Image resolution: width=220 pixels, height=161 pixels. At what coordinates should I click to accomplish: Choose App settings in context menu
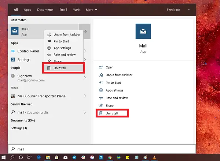[64, 48]
